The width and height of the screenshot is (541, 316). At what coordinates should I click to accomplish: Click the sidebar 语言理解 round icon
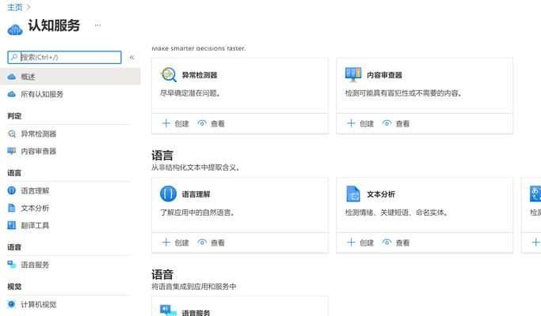tap(12, 190)
